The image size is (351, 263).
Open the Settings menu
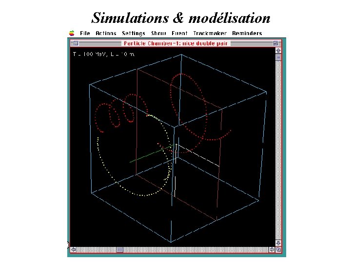click(x=134, y=33)
